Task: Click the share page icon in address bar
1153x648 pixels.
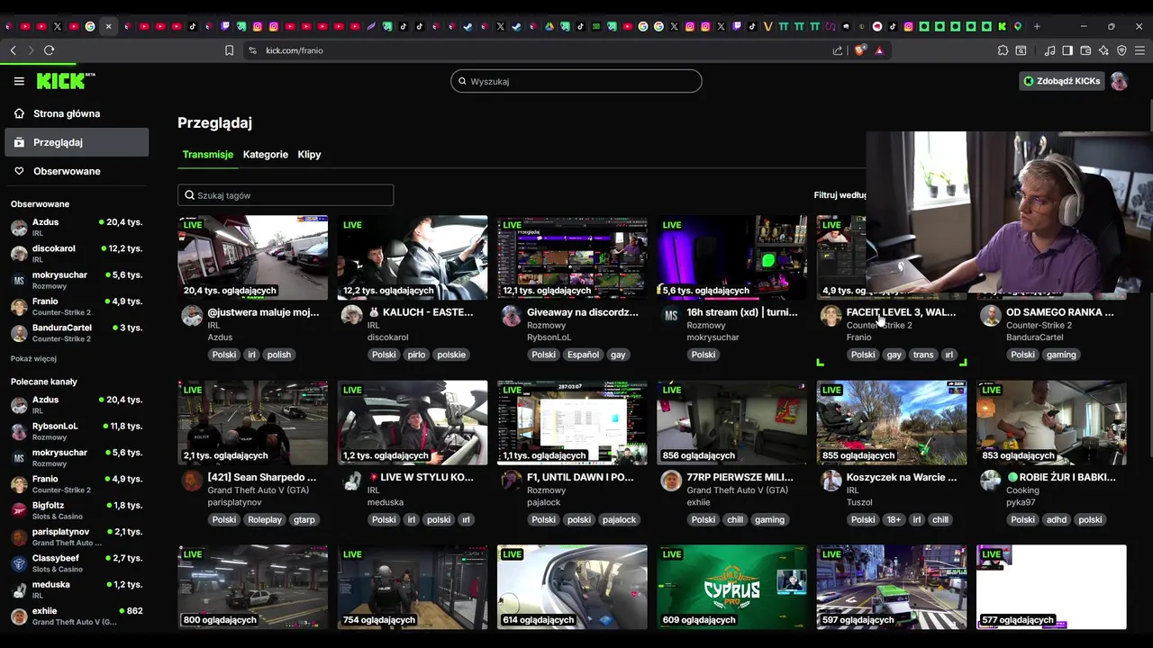Action: tap(838, 50)
